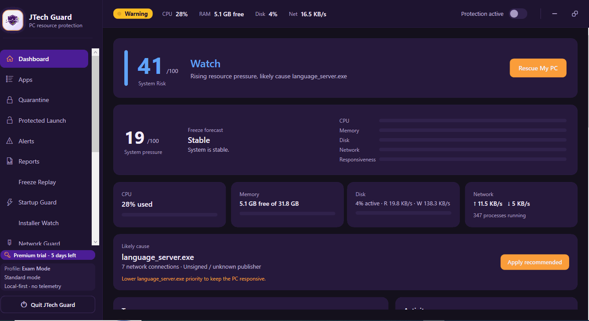Click the yellow Warning status badge
Screen dimensions: 589x321
pyautogui.click(x=133, y=14)
